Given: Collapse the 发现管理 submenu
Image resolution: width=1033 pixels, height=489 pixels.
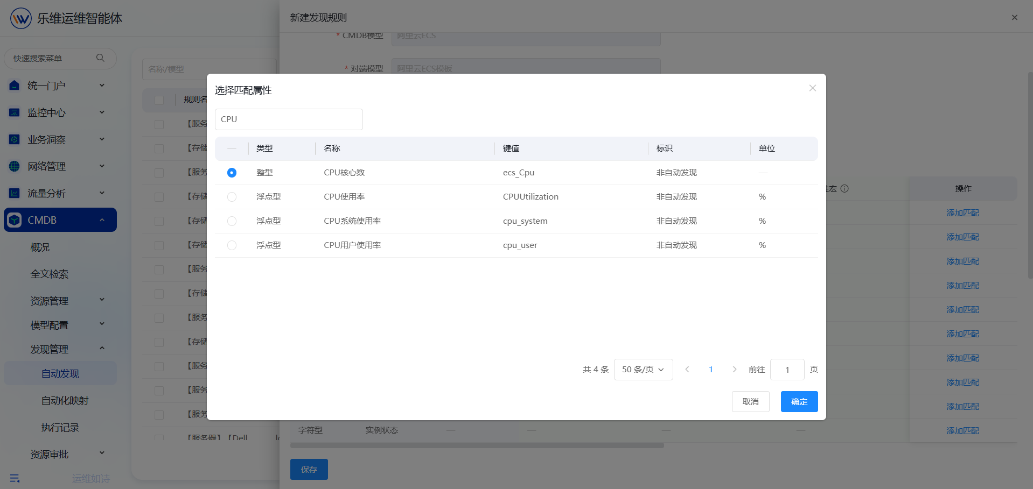Looking at the screenshot, I should pos(102,348).
